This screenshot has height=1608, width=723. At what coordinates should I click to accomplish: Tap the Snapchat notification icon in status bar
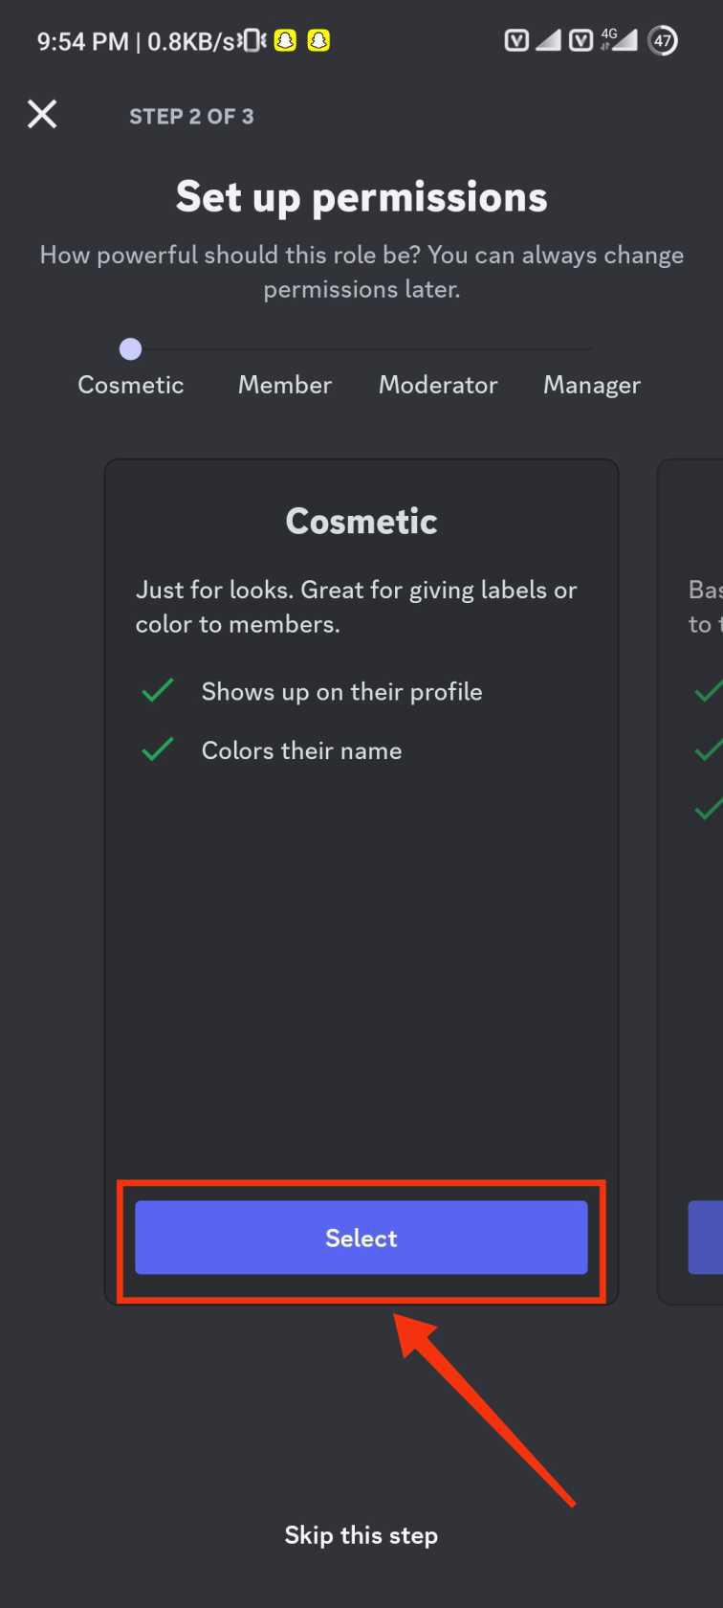point(285,40)
